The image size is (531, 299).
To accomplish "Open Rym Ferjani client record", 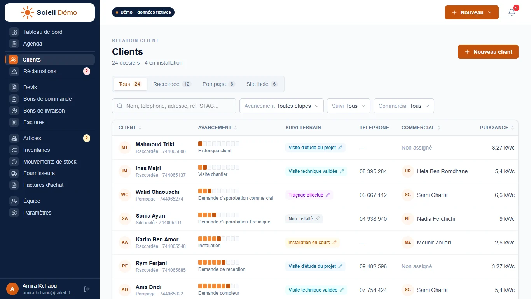I will (x=151, y=263).
